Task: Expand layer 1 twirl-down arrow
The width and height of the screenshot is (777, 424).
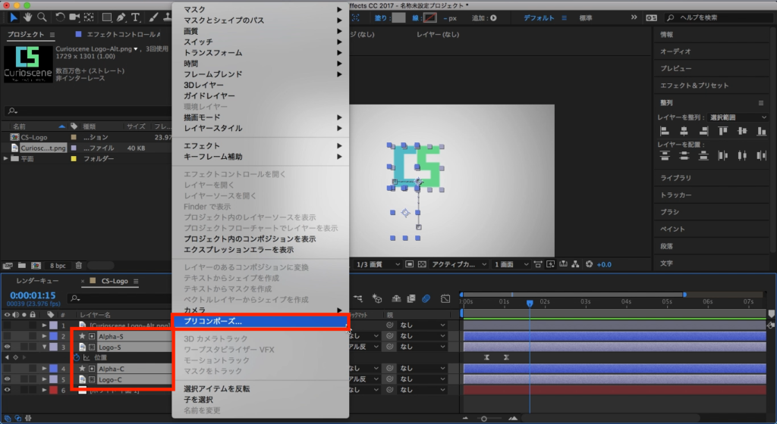Action: tap(44, 326)
